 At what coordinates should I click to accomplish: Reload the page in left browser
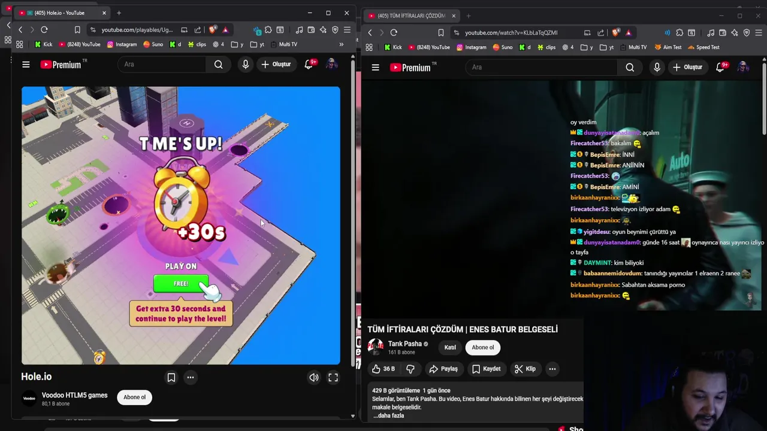pos(44,29)
